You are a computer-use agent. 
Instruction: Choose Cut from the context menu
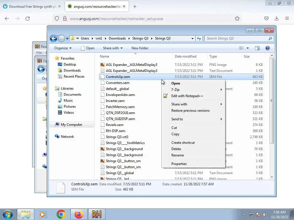click(194, 128)
